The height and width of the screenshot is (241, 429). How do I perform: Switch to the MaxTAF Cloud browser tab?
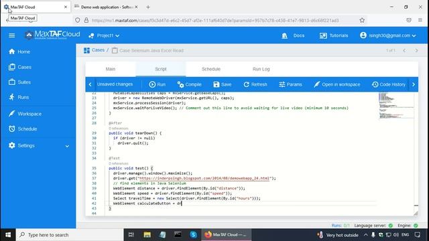point(36,7)
